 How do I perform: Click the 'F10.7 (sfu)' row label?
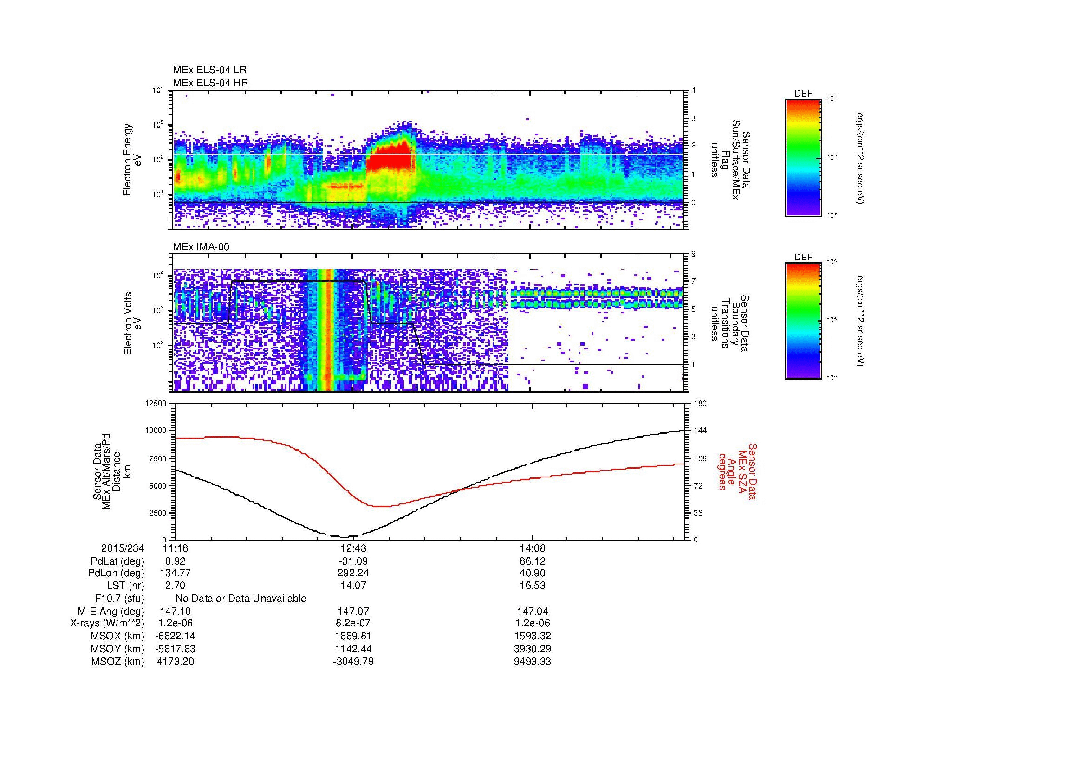point(119,598)
